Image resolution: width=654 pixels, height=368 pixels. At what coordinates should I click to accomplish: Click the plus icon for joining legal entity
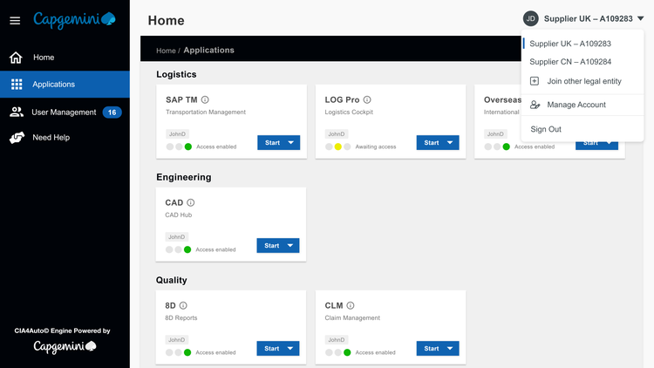coord(535,81)
